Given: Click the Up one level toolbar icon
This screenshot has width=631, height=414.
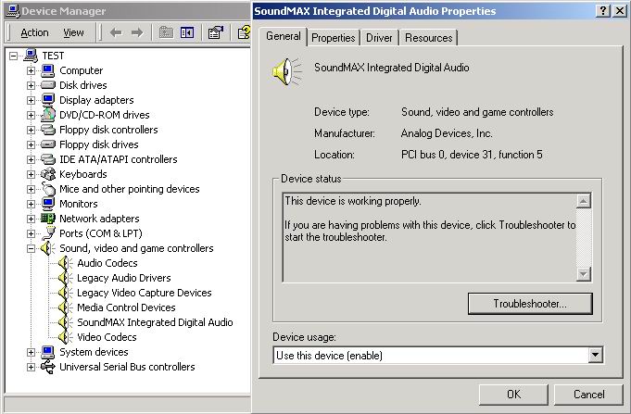Looking at the screenshot, I should tap(166, 32).
